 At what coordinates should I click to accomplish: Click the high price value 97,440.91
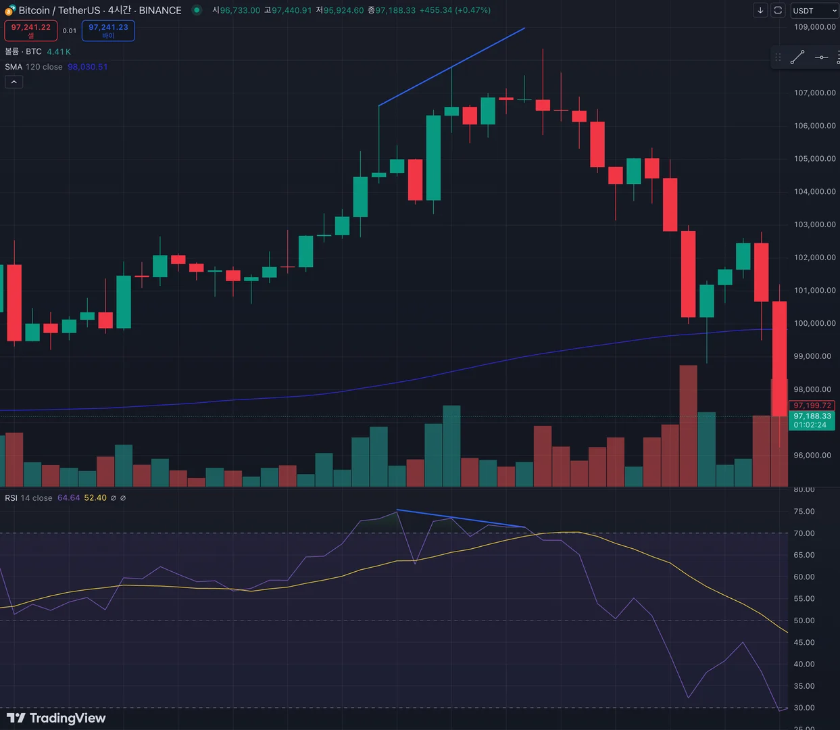pos(292,10)
